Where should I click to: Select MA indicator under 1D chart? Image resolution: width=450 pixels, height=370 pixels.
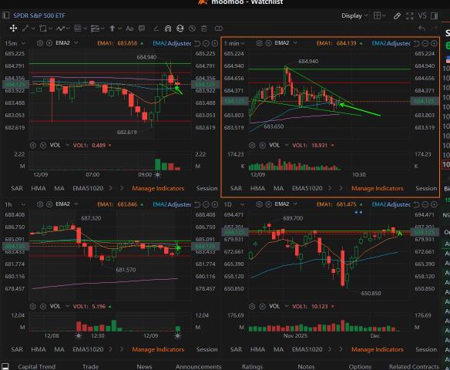point(278,349)
